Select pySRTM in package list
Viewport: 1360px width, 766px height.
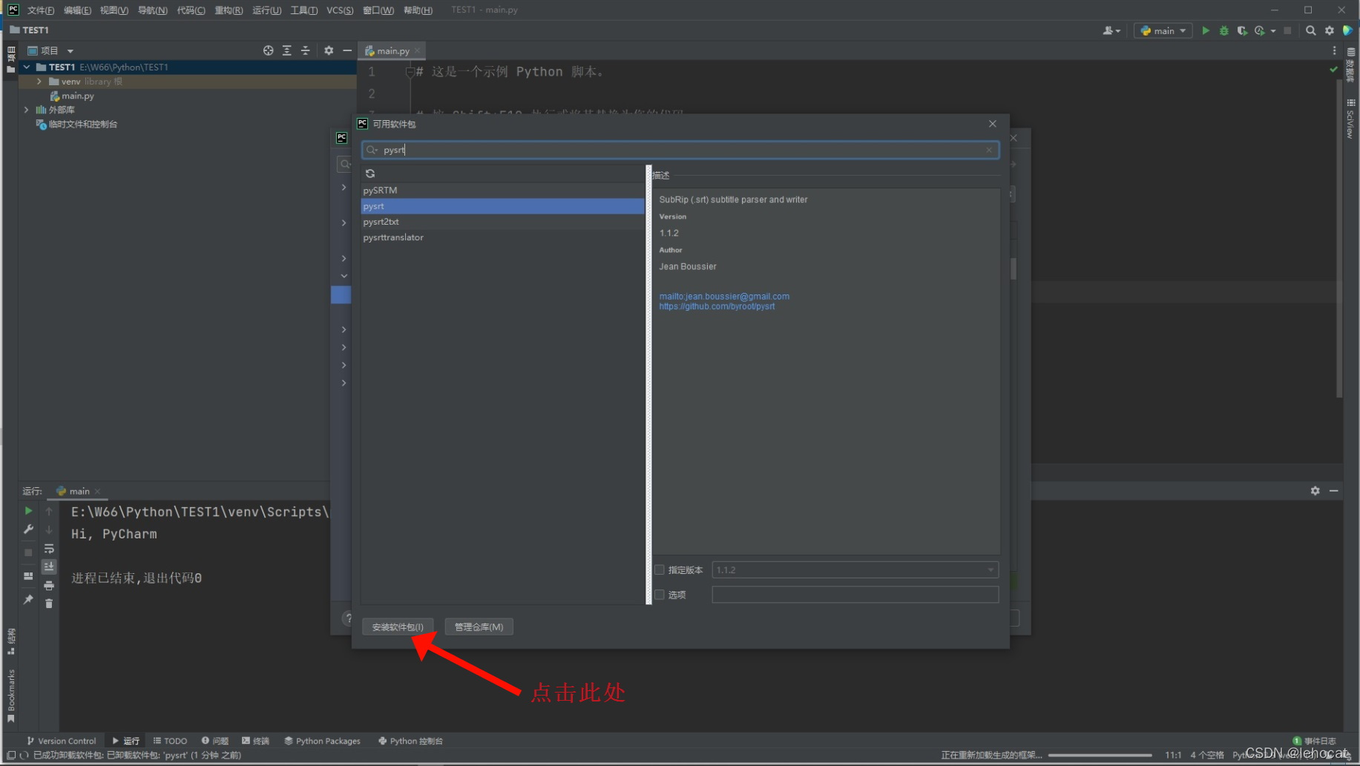click(x=502, y=191)
